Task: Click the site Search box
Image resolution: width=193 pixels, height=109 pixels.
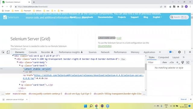Action: click(x=179, y=17)
